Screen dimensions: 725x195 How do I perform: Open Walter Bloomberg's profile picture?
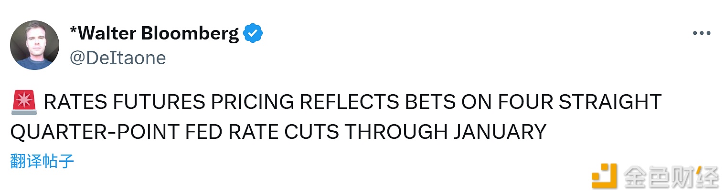point(34,45)
